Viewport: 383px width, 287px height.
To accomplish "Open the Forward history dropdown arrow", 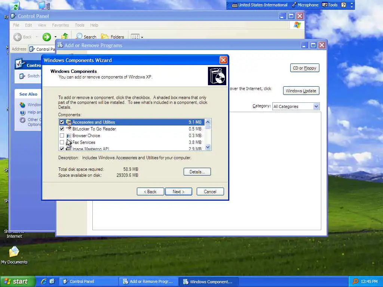I will pos(55,37).
